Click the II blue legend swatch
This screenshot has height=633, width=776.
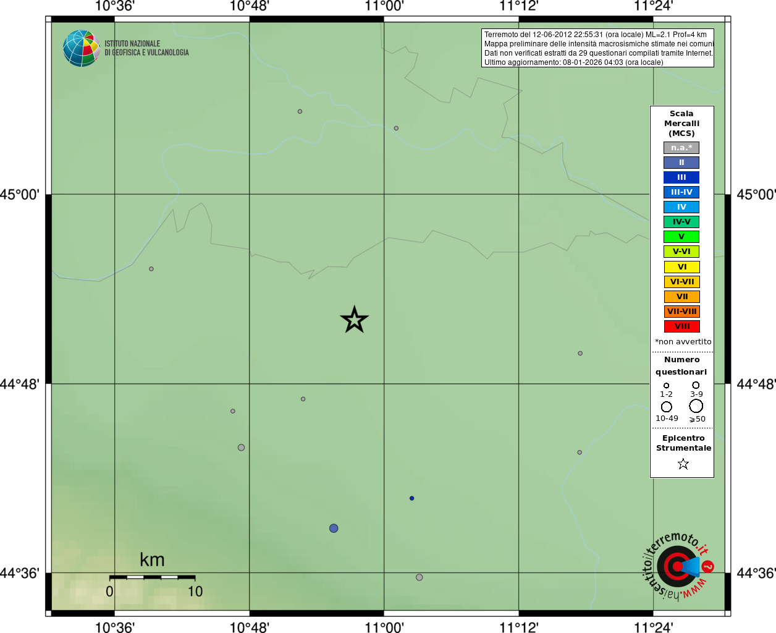(x=681, y=163)
